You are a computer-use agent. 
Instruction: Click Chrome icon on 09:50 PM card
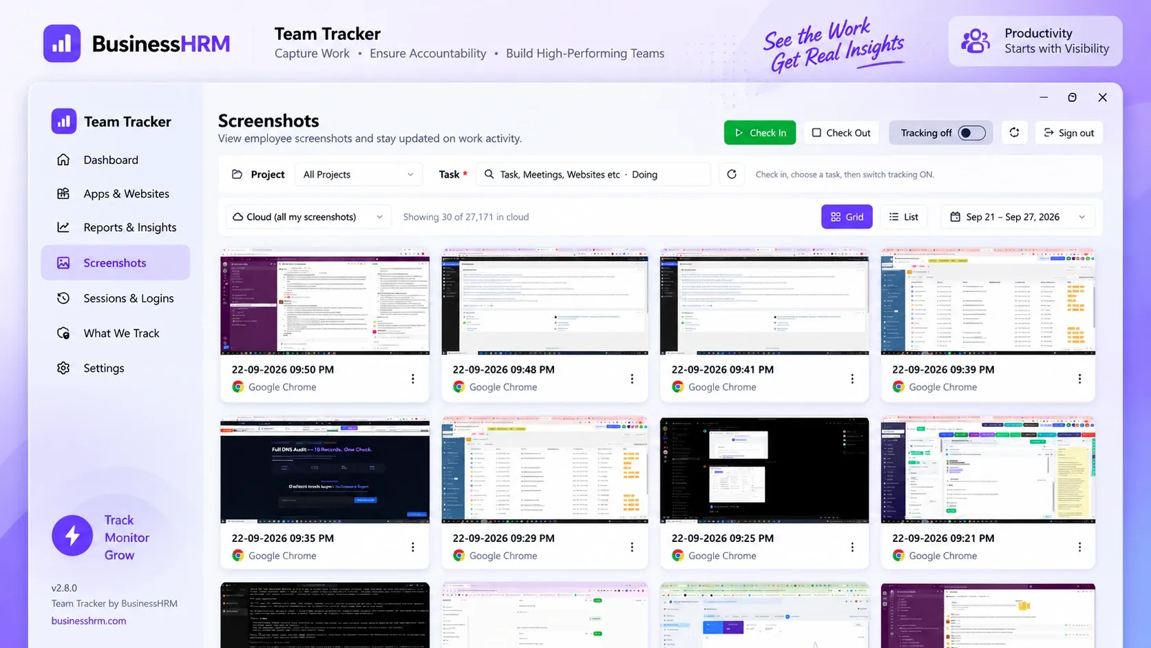(x=238, y=387)
